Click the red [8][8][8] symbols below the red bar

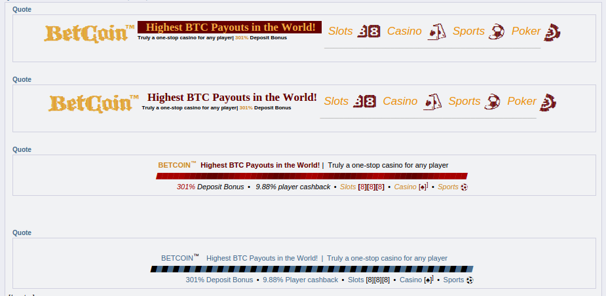tap(371, 187)
